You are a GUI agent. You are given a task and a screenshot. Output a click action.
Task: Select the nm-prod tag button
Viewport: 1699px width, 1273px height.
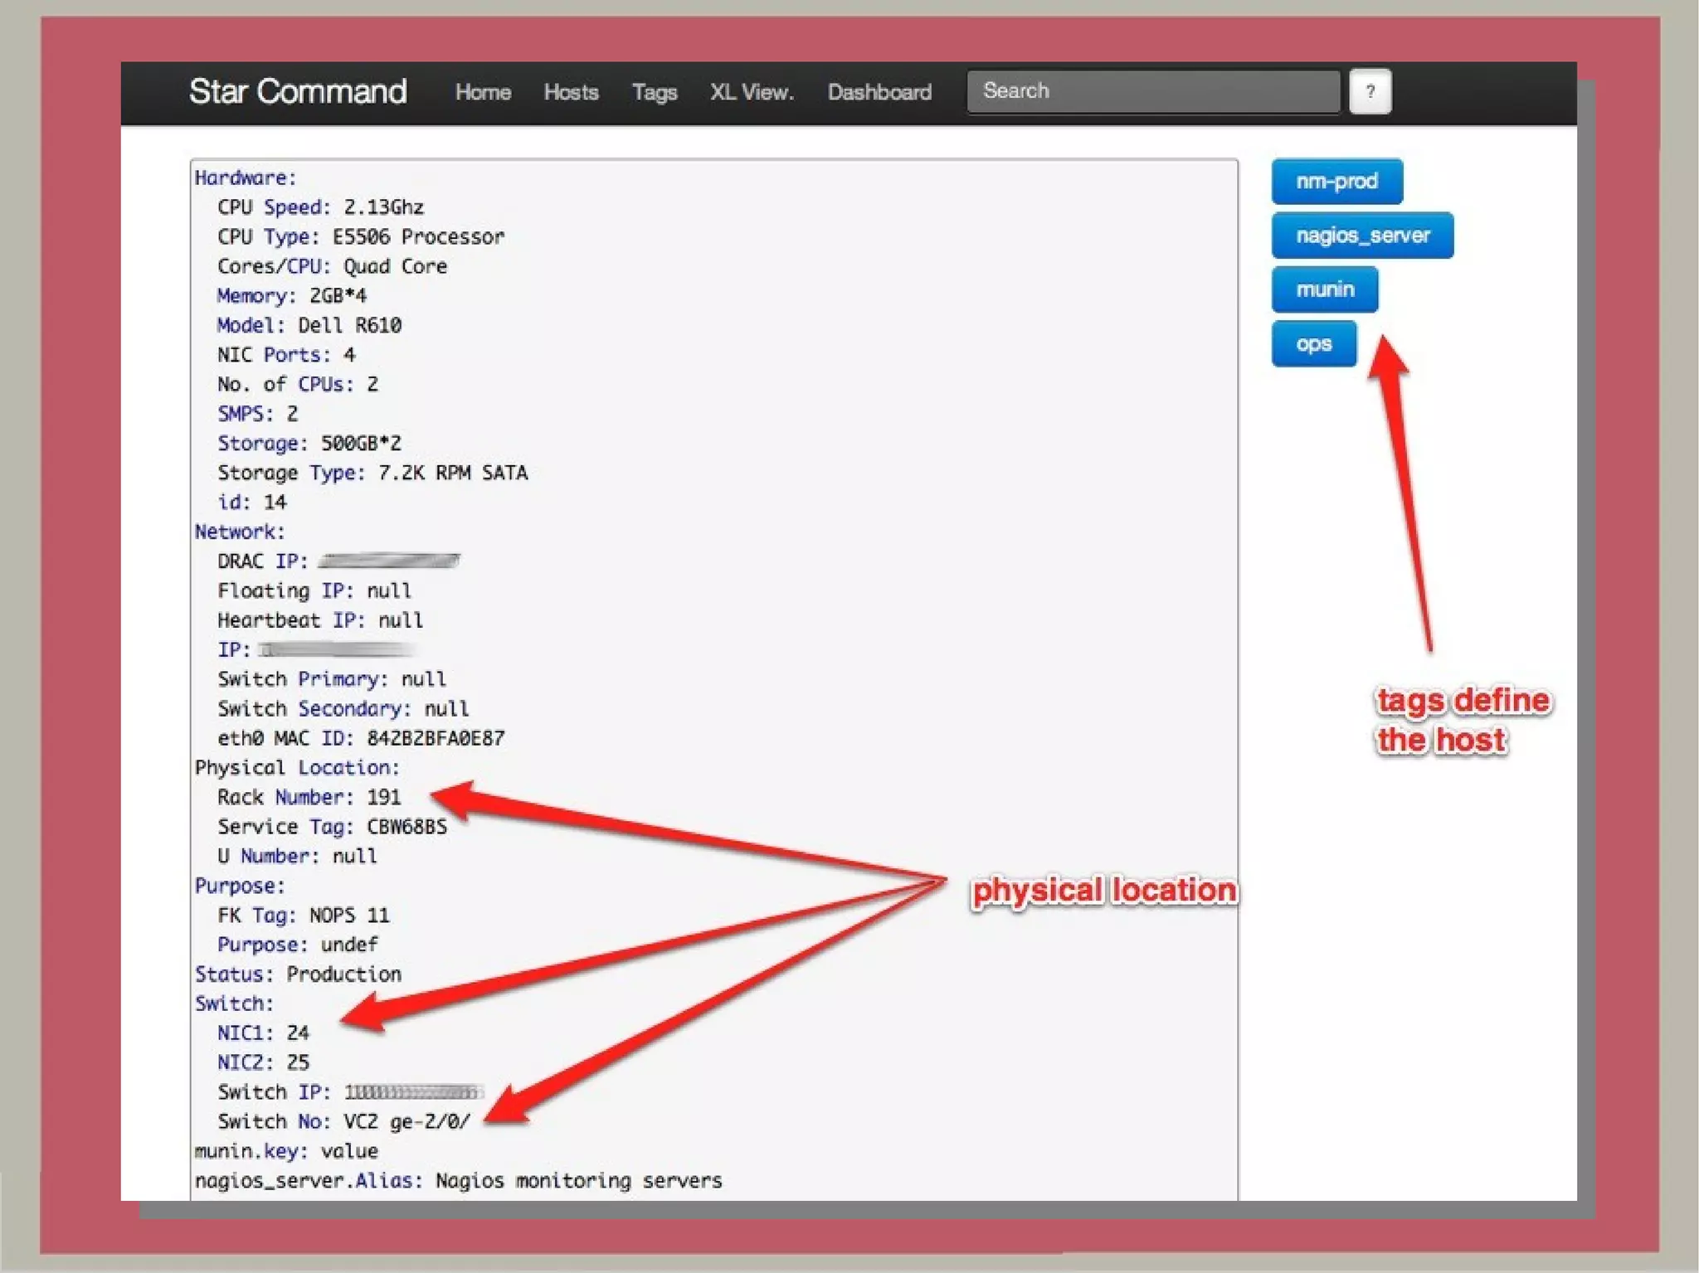1336,182
